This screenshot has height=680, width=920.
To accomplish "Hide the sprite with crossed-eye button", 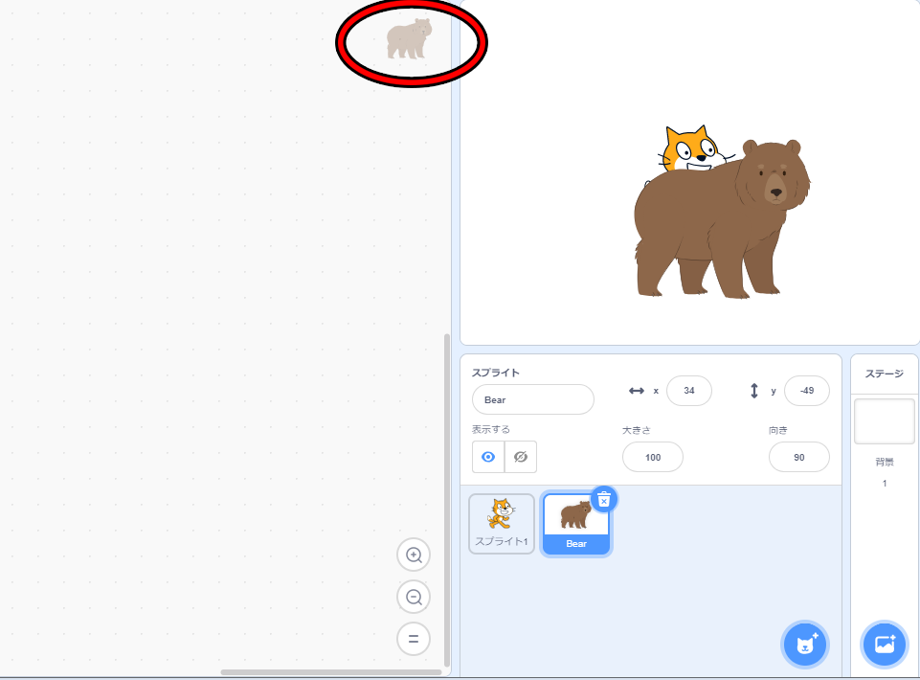I will pyautogui.click(x=521, y=457).
